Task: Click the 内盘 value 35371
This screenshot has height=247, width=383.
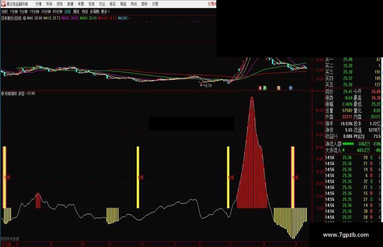Action: tap(376, 117)
